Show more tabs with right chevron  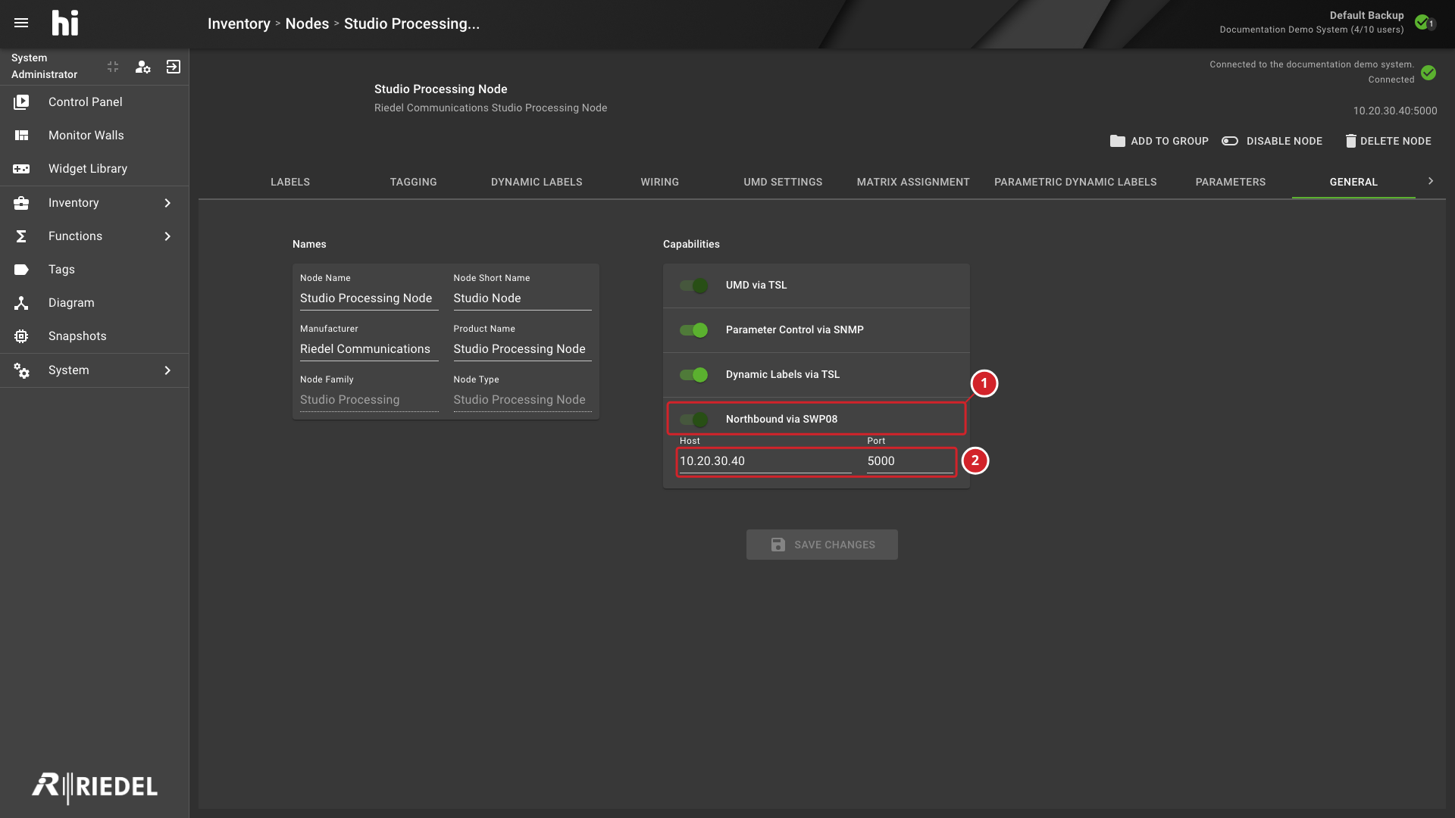coord(1431,181)
